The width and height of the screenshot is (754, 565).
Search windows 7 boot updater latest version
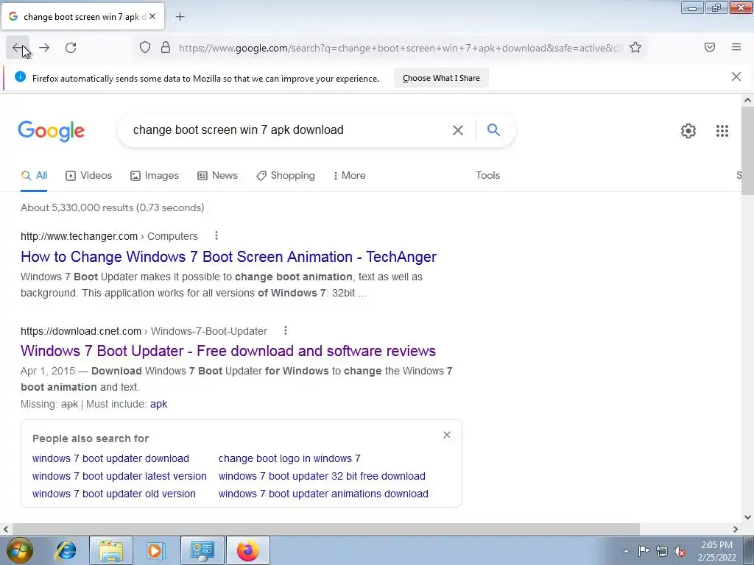[119, 477]
